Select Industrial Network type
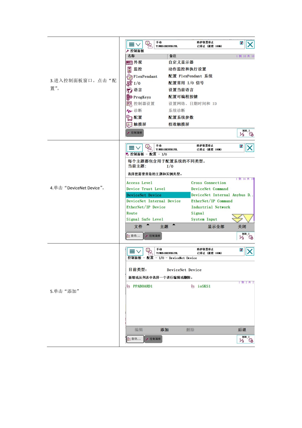The height and width of the screenshot is (428, 302). pyautogui.click(x=211, y=207)
